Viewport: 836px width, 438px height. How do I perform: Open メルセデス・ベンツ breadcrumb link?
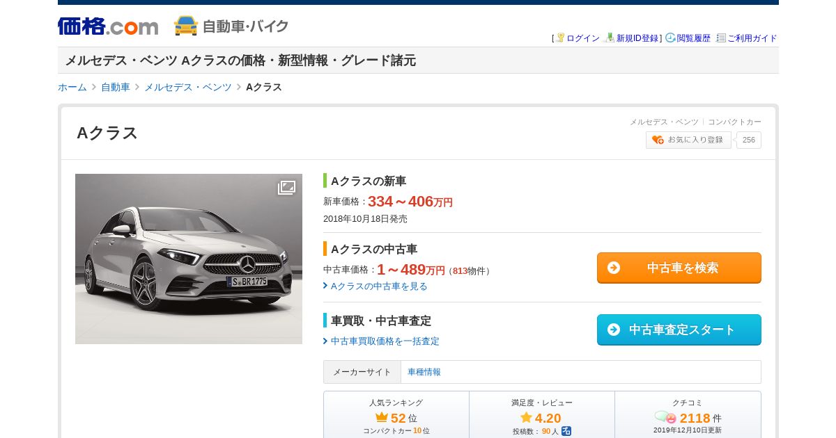coord(187,87)
